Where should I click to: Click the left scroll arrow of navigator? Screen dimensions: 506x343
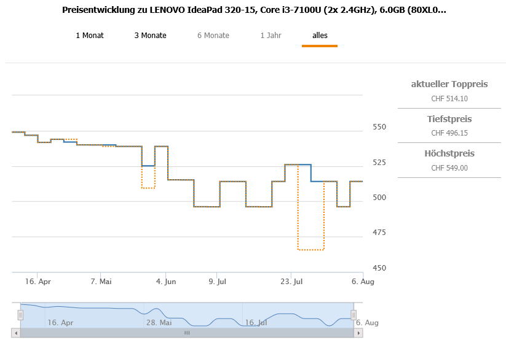pyautogui.click(x=15, y=333)
